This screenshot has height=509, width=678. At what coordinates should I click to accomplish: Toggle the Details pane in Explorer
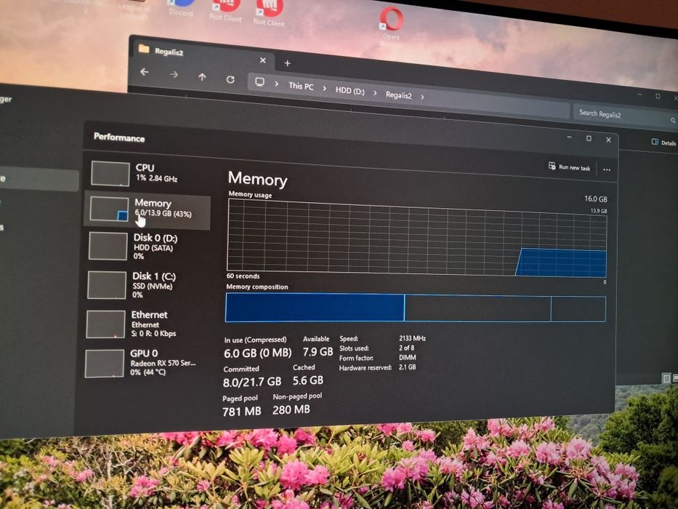[x=663, y=143]
